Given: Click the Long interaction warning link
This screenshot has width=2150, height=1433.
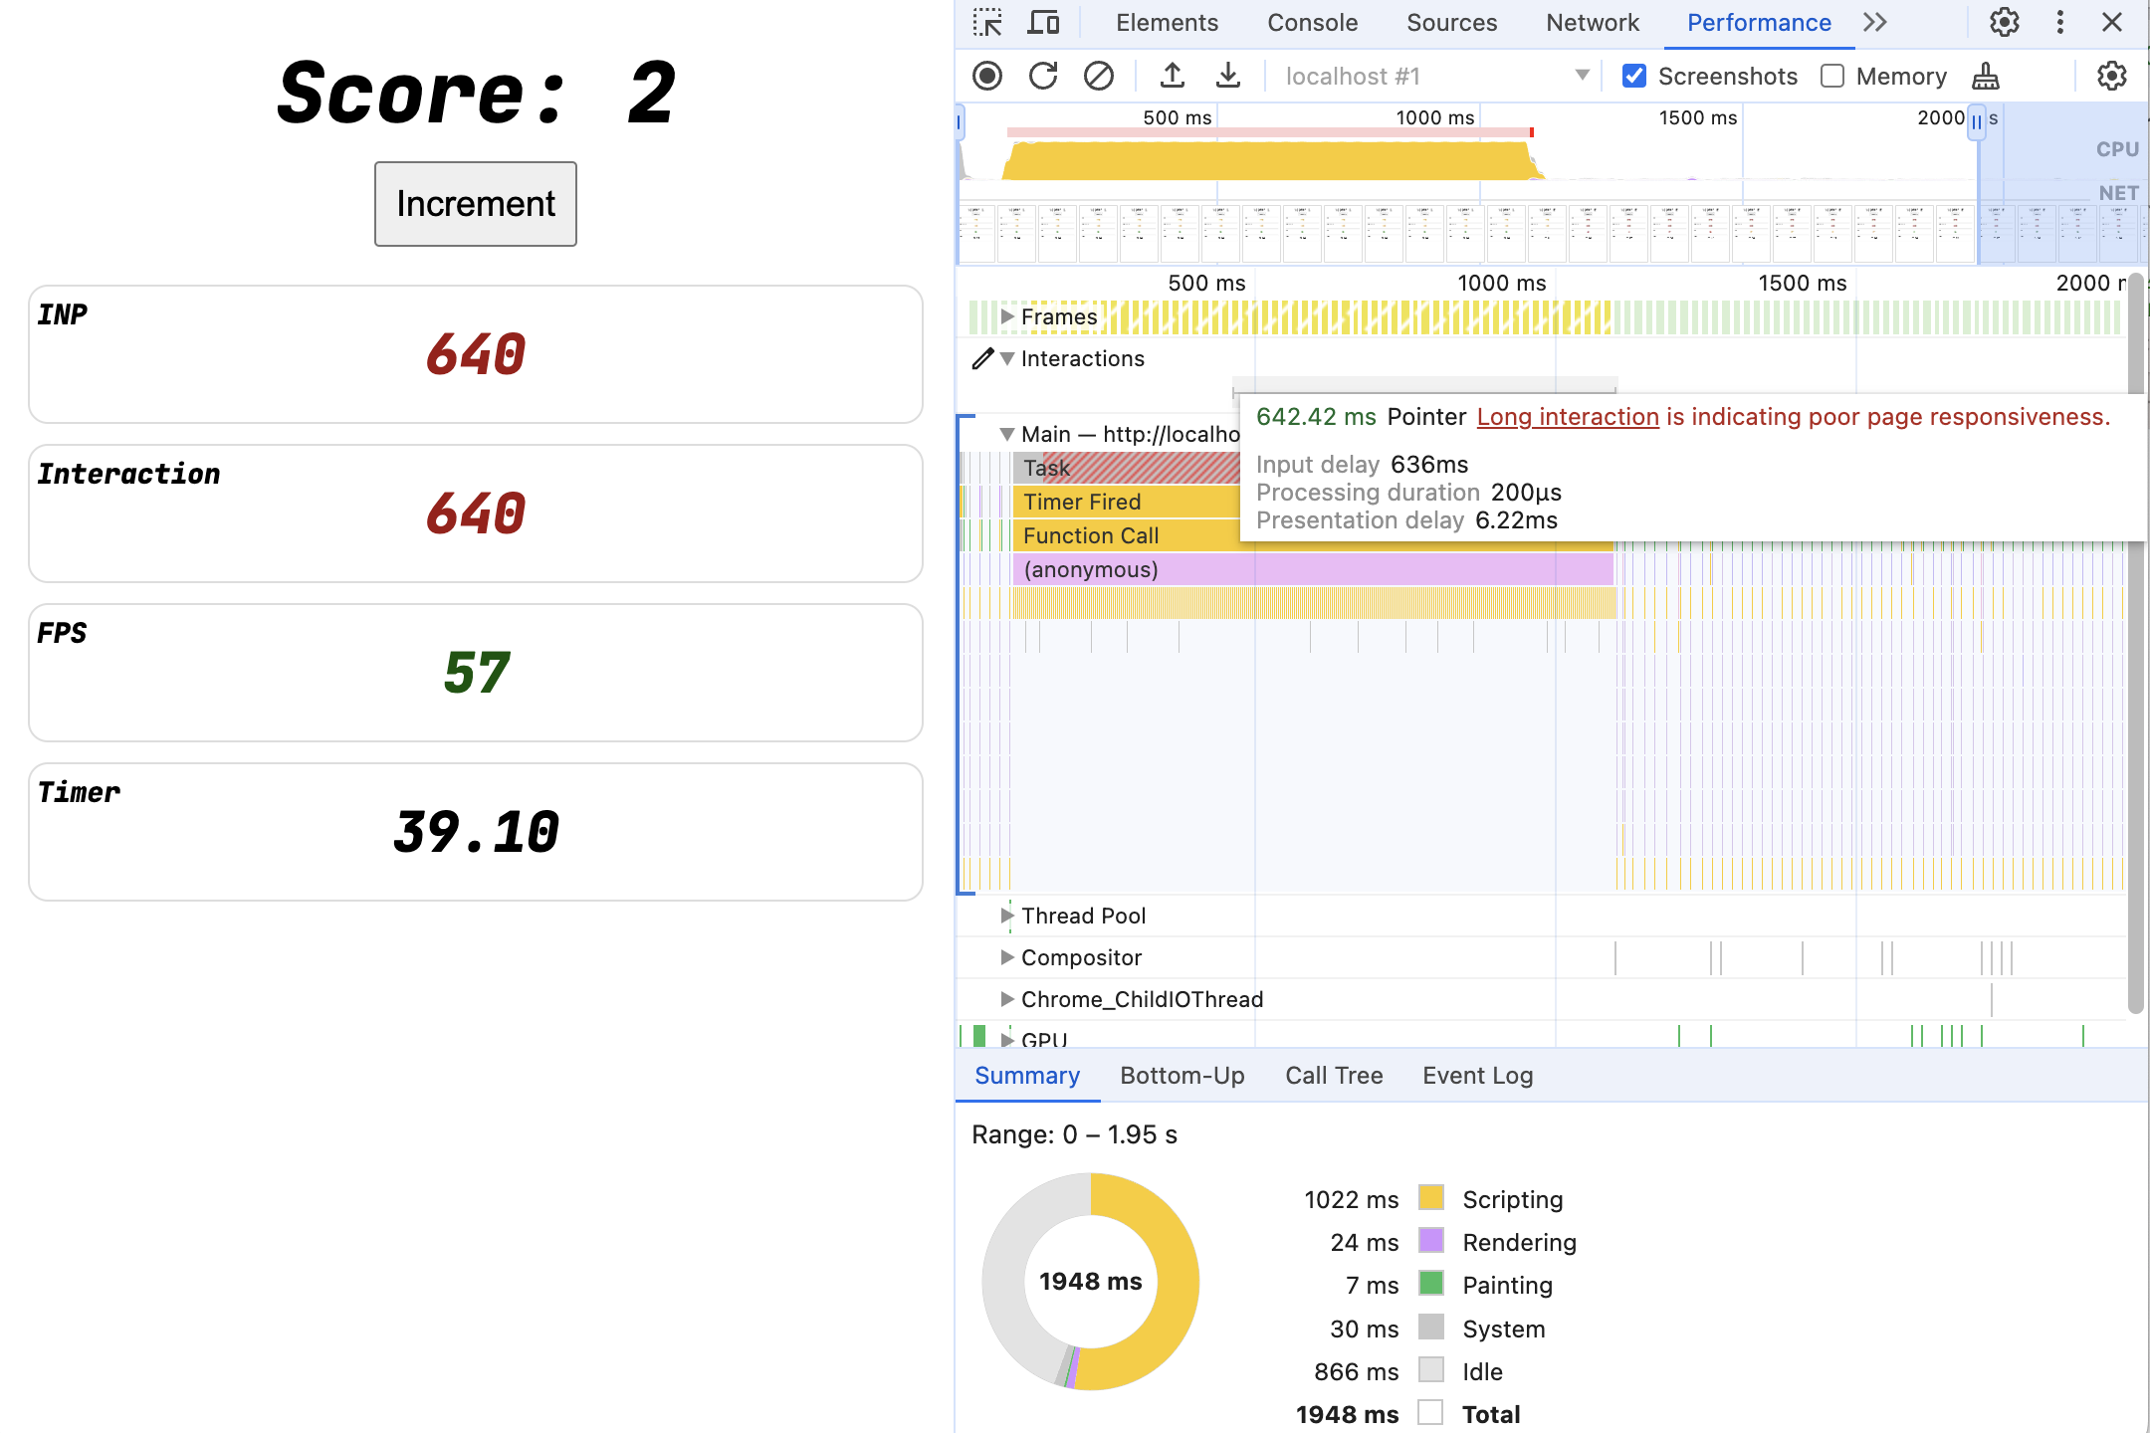Looking at the screenshot, I should coord(1565,416).
